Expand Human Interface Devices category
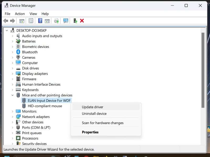 12,84
